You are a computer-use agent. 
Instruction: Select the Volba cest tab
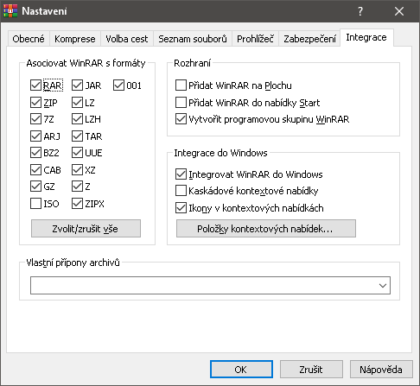[127, 39]
